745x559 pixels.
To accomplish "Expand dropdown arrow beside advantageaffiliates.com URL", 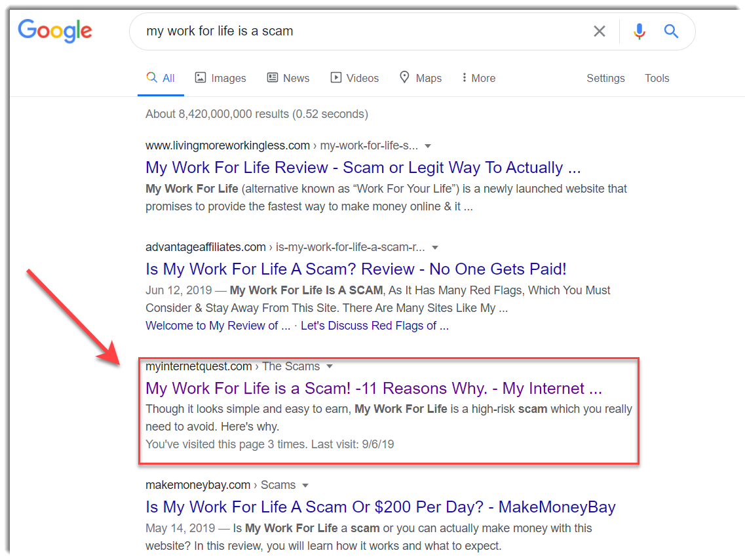I will coord(434,248).
